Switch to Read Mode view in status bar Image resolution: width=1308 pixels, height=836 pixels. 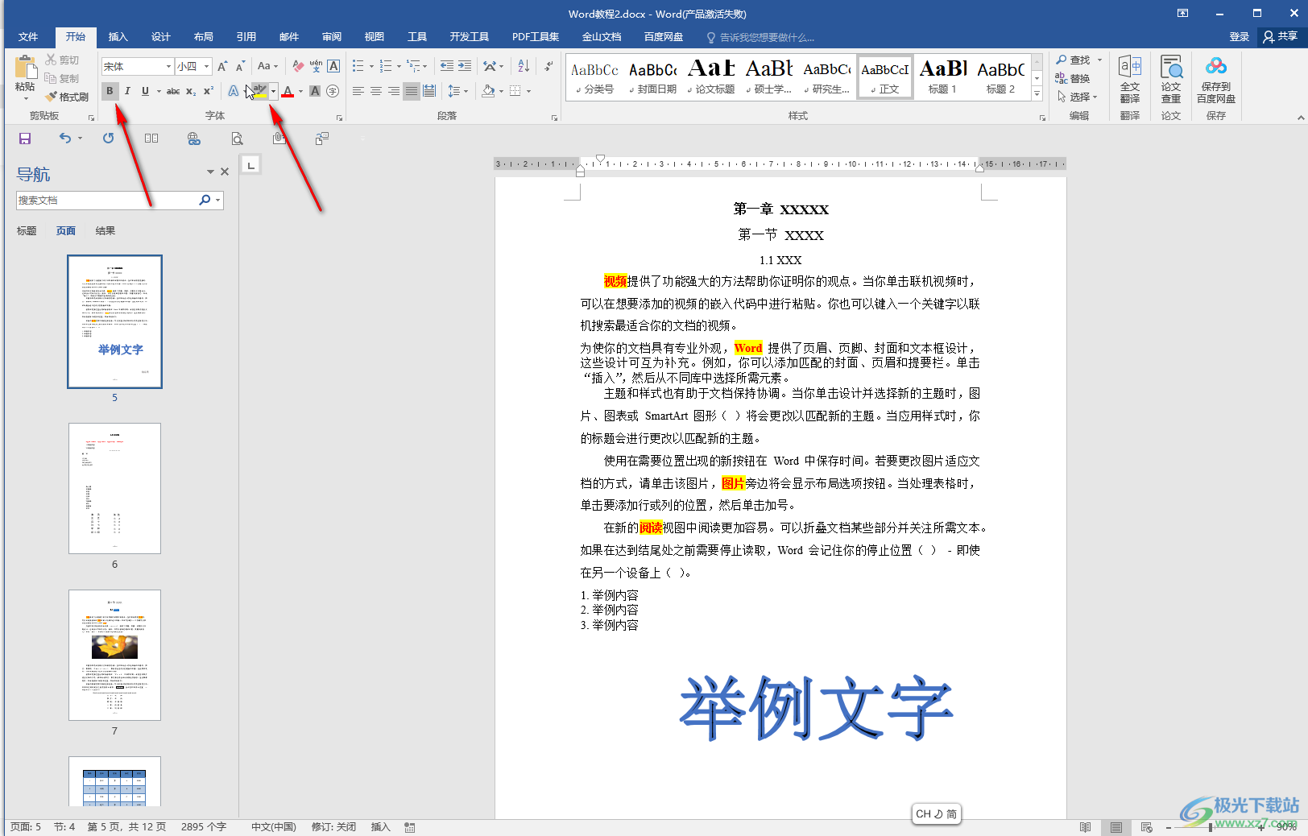click(x=1086, y=827)
